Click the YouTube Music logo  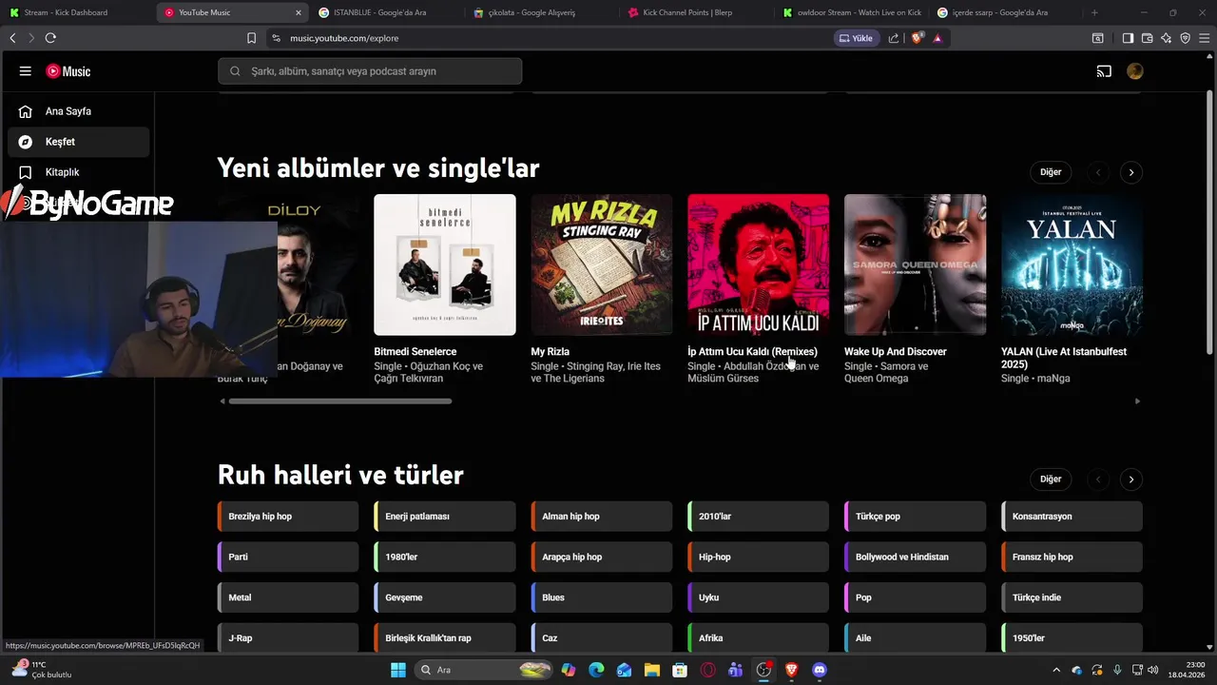click(68, 71)
